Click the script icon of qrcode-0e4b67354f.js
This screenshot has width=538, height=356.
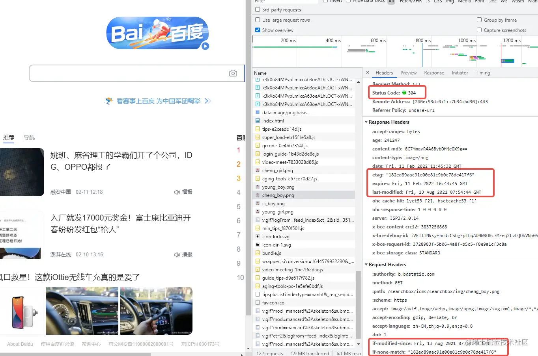coord(258,146)
